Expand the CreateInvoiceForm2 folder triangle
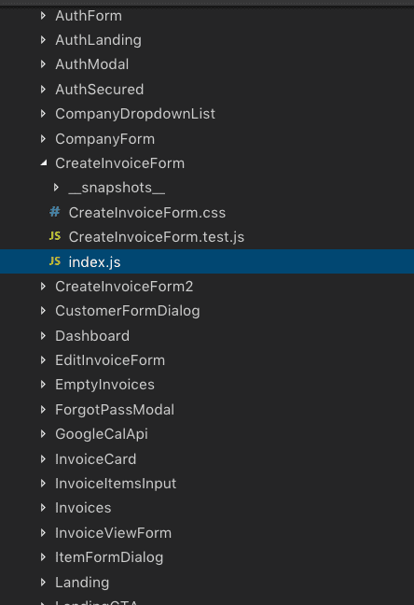The image size is (414, 605). point(43,287)
